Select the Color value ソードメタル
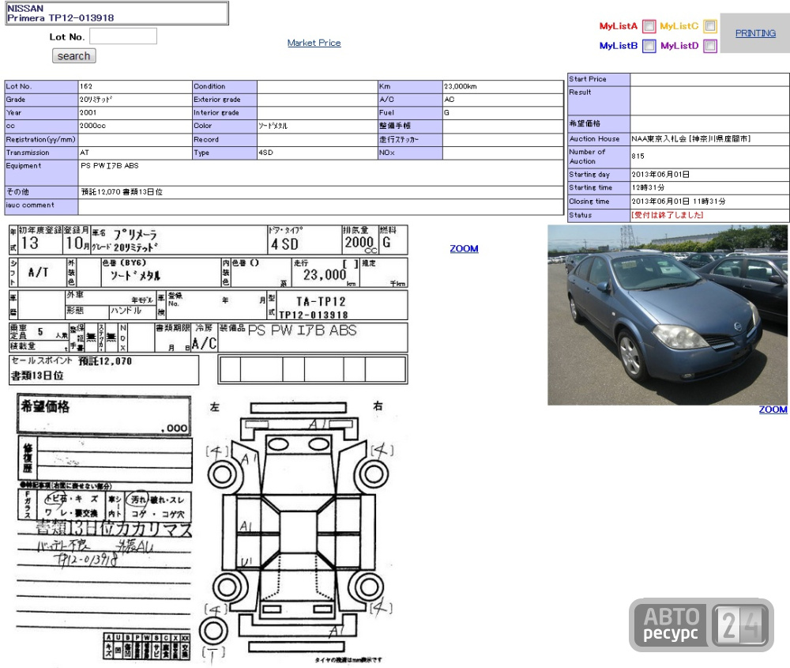Viewport: 790px width, 668px height. click(273, 126)
